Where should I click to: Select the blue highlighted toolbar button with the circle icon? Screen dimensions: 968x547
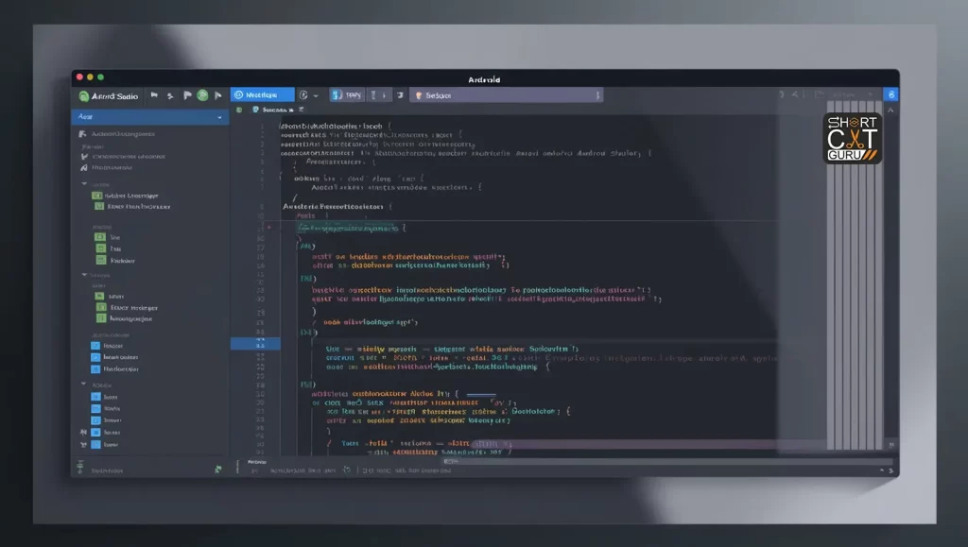pyautogui.click(x=263, y=95)
